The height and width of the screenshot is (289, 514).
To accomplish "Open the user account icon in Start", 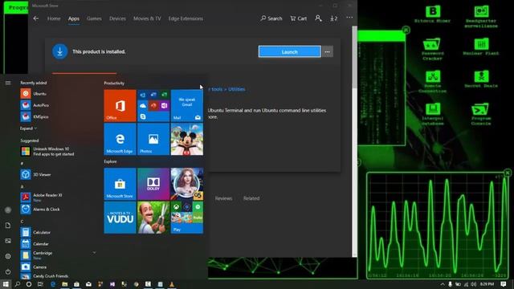I will [x=8, y=210].
